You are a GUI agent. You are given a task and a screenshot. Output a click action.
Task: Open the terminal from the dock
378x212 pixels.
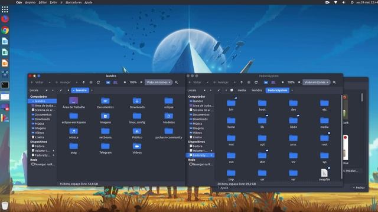(5, 85)
